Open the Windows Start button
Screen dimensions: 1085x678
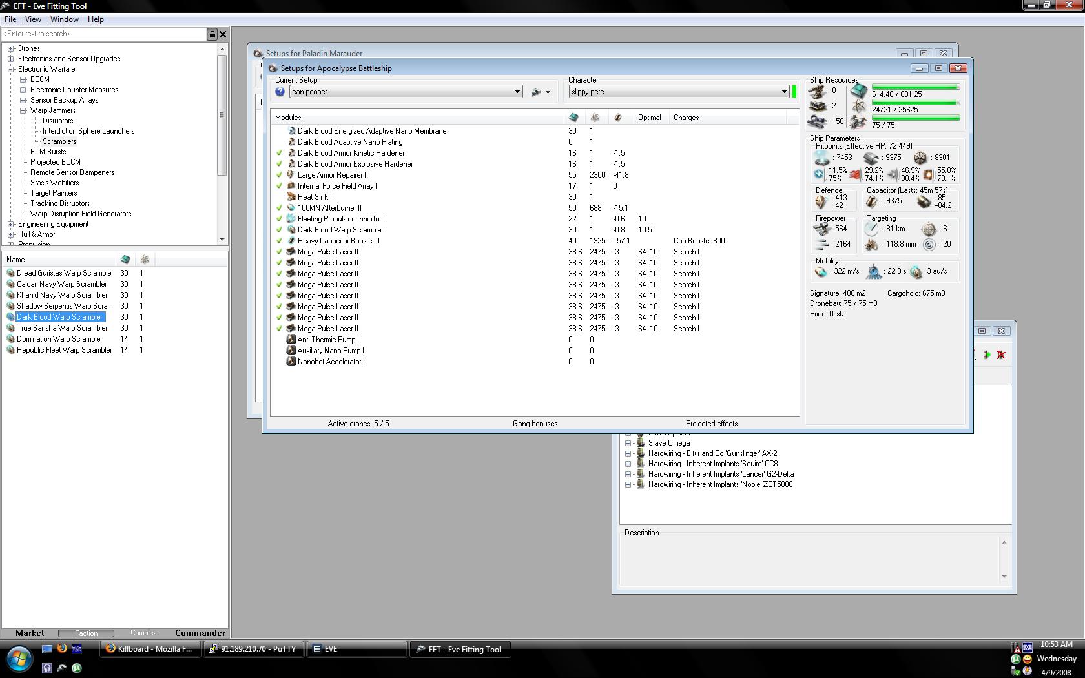19,659
